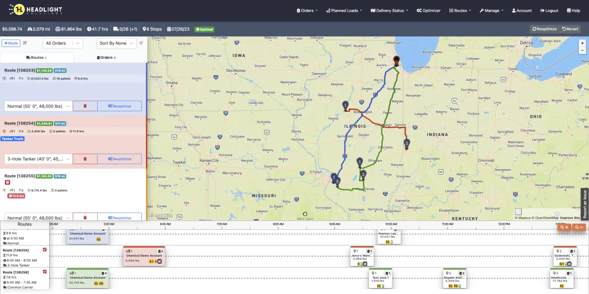Viewport: 589px width, 294px height.
Task: Open the Orders menu
Action: pyautogui.click(x=307, y=10)
